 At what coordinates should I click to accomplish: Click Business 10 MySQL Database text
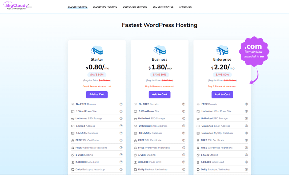click(x=150, y=133)
